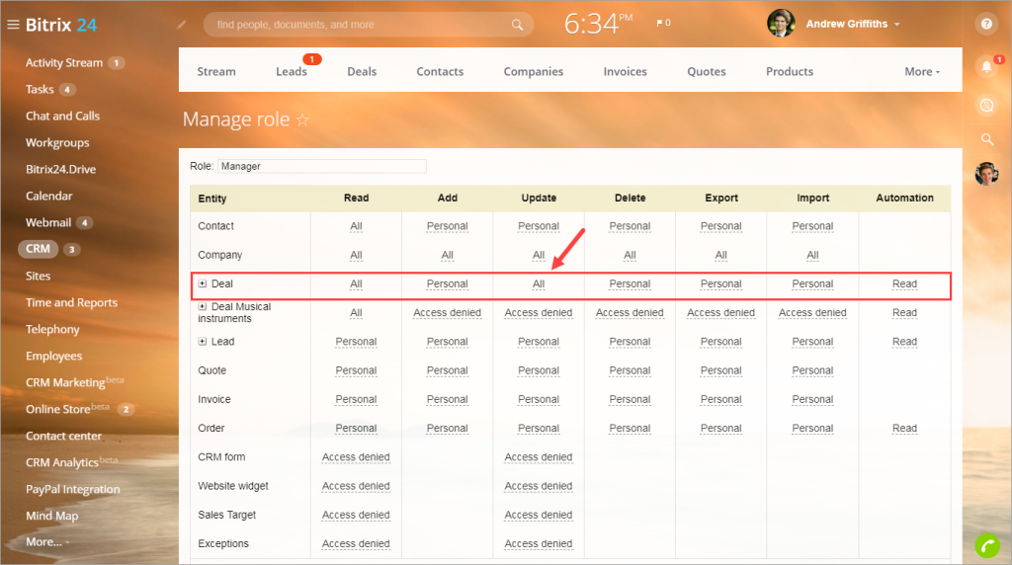
Task: Open Calendar in sidebar
Action: (x=49, y=196)
